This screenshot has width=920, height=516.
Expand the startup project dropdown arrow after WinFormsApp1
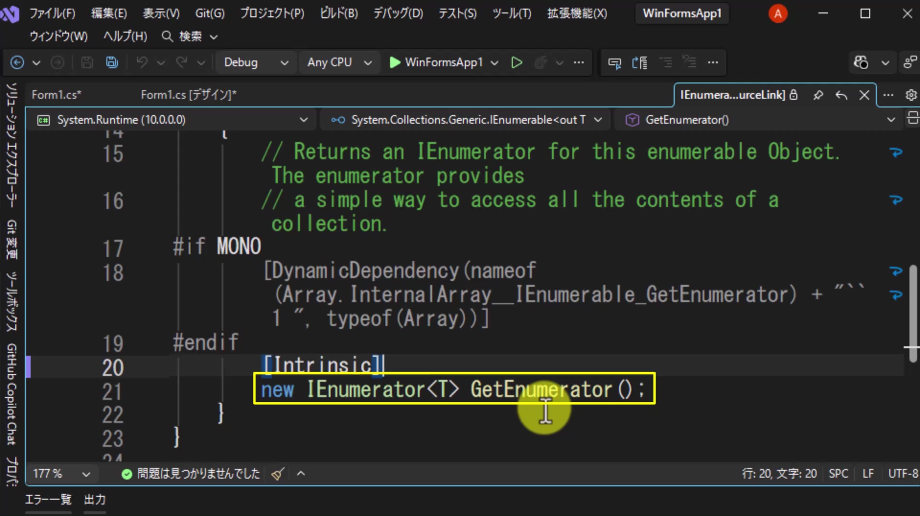pyautogui.click(x=495, y=63)
